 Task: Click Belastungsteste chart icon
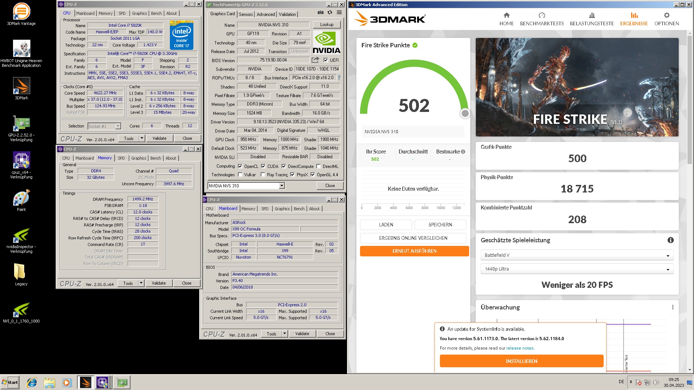[x=592, y=15]
